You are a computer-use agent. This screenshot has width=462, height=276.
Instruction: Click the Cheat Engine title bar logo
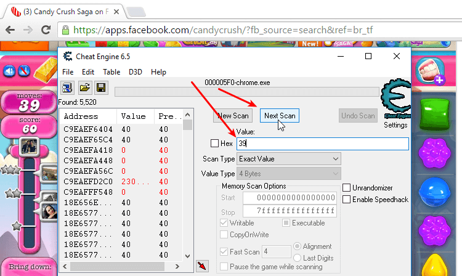coord(68,56)
